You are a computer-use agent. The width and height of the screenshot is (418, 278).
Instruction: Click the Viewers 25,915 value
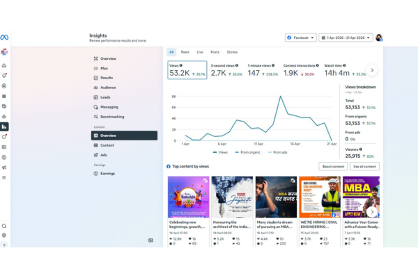tap(353, 156)
